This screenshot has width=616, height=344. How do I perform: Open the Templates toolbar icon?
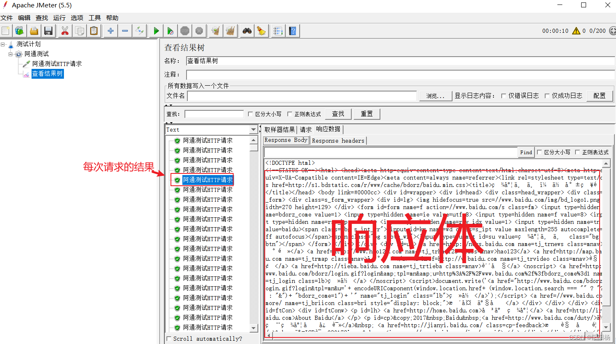19,31
